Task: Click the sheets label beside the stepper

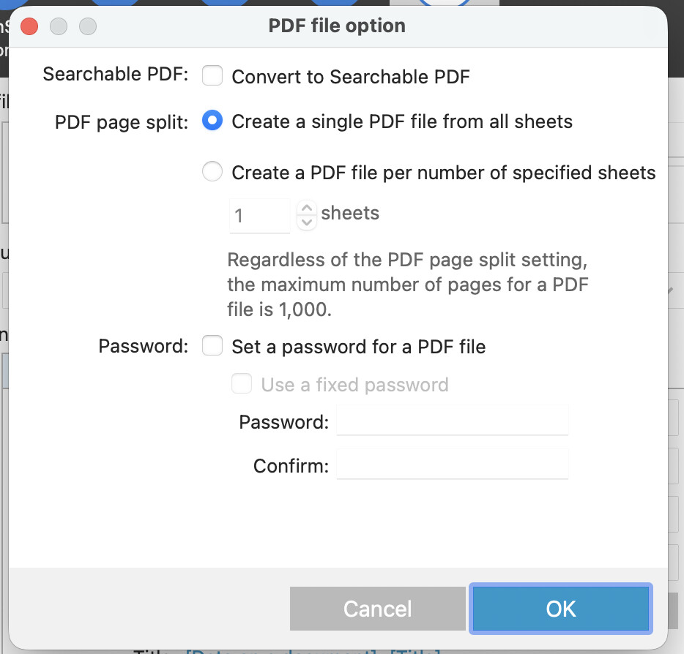Action: coord(350,214)
